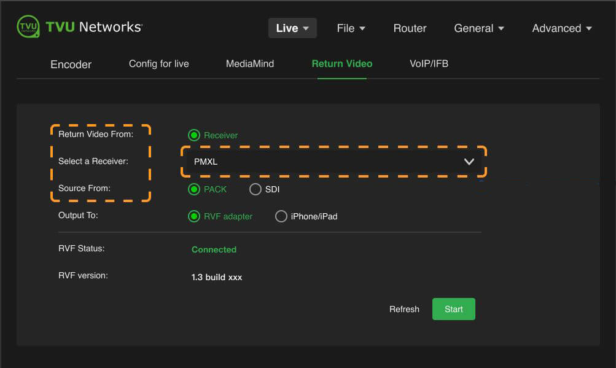
Task: Select SDI as source
Action: click(x=255, y=189)
